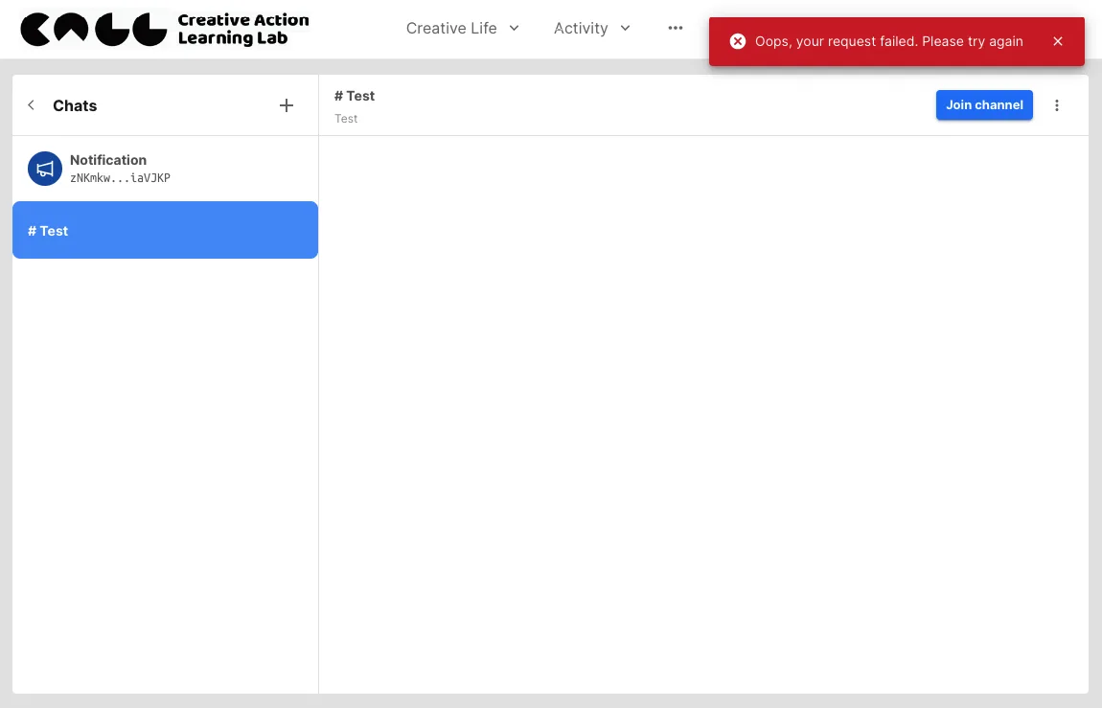Click the zNKmkw...iaVJKP address text
This screenshot has width=1102, height=708.
pyautogui.click(x=120, y=178)
